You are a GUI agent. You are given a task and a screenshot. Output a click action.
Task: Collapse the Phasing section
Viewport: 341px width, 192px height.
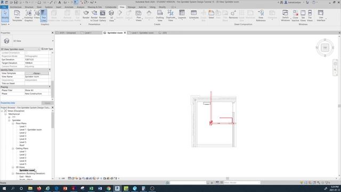click(50, 87)
